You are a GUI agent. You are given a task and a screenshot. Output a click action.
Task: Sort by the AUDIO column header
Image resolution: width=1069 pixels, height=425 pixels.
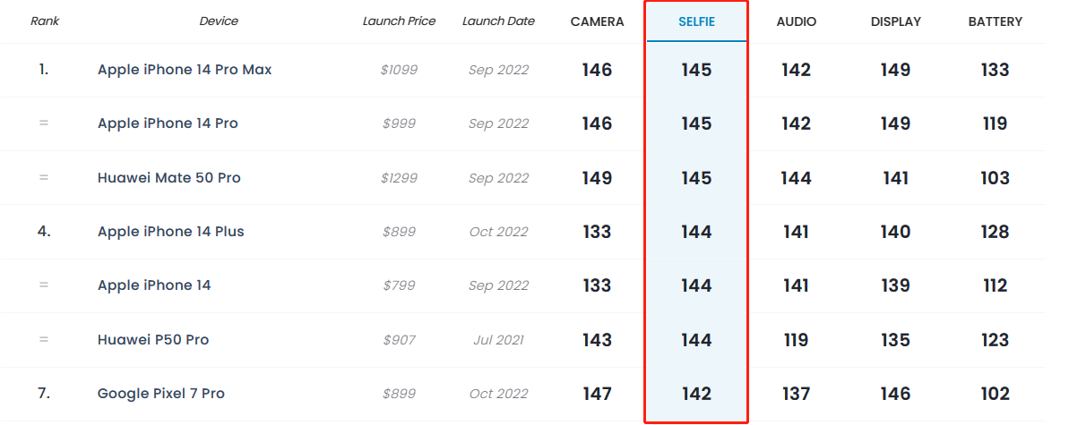[x=796, y=21]
